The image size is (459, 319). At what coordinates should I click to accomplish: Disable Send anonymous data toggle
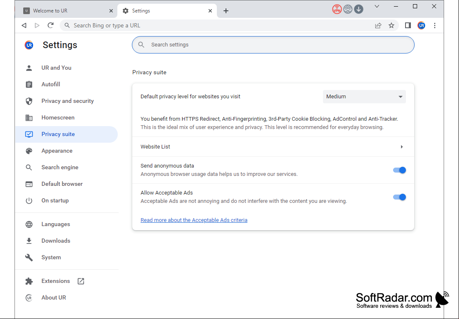click(x=399, y=170)
